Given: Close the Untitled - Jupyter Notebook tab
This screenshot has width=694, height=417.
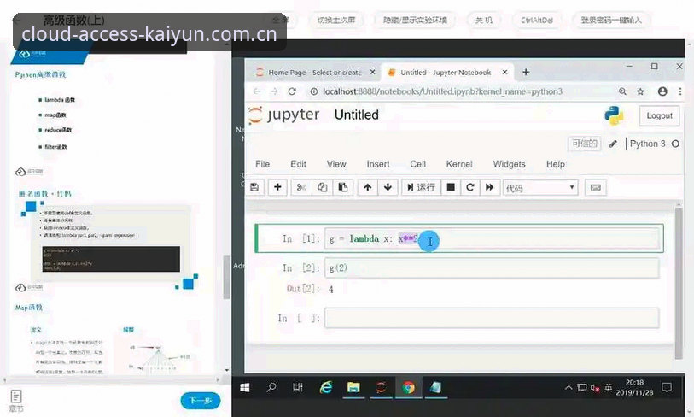Looking at the screenshot, I should [x=504, y=72].
